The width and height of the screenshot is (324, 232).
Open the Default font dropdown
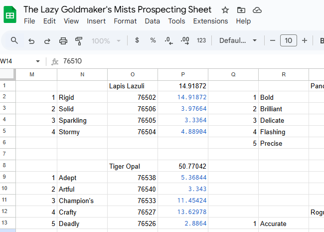pos(238,40)
